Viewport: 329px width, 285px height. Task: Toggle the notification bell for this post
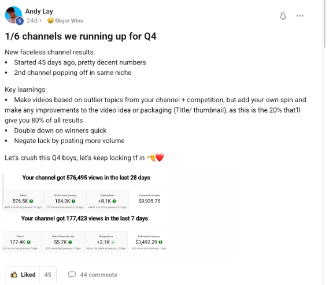coord(283,16)
